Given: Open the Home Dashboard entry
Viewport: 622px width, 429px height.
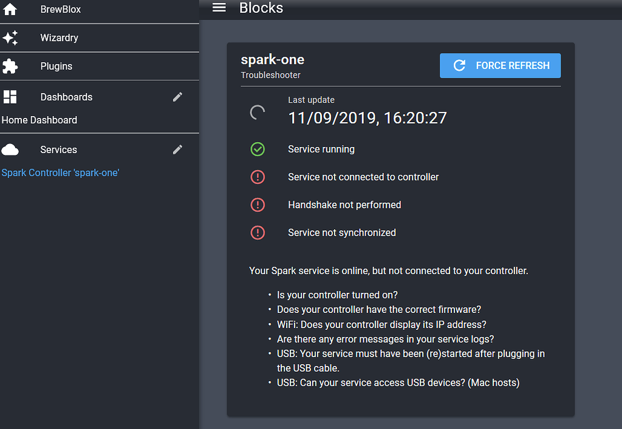Looking at the screenshot, I should pos(39,120).
